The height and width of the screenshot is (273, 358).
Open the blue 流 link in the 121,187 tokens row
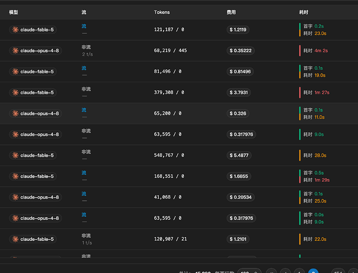click(x=84, y=26)
